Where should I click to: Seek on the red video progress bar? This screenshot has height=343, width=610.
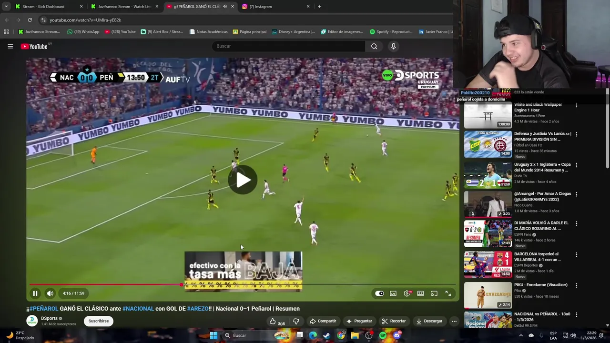pyautogui.click(x=243, y=285)
